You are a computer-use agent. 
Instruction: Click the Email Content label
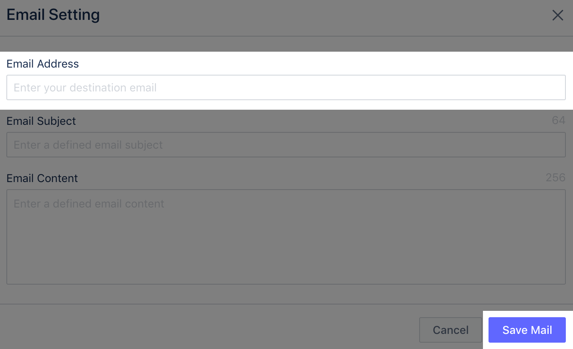point(42,178)
